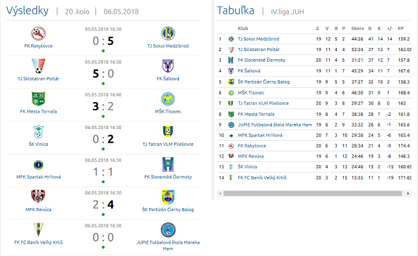Click the TJ Sokol Medzibrod crest in results
The width and height of the screenshot is (418, 256).
pyautogui.click(x=168, y=33)
